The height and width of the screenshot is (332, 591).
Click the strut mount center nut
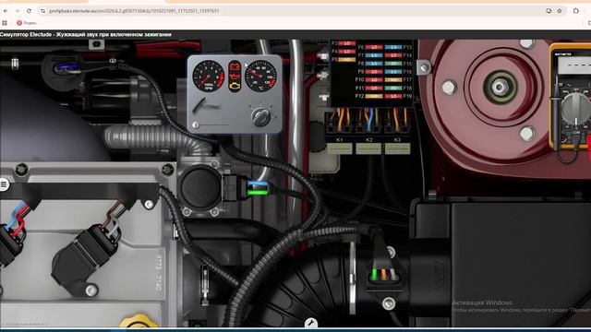point(500,88)
